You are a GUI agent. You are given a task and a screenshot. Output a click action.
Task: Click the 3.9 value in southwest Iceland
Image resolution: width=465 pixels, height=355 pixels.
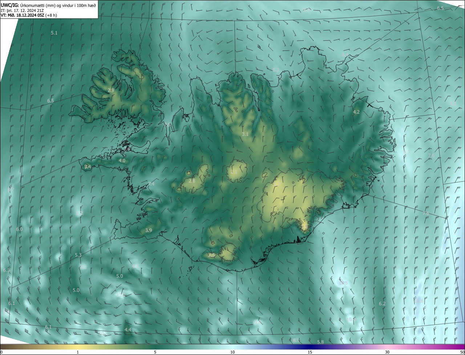pos(149,230)
